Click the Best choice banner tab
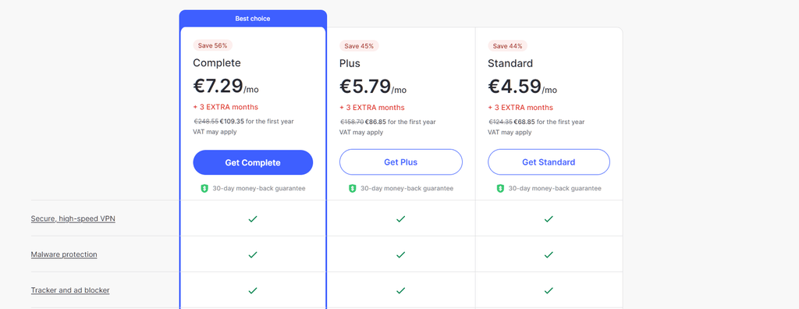The height and width of the screenshot is (309, 799). tap(253, 19)
